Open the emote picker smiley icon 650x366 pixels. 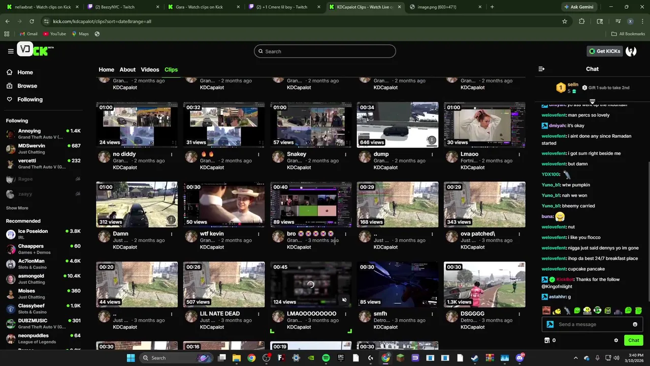click(635, 324)
